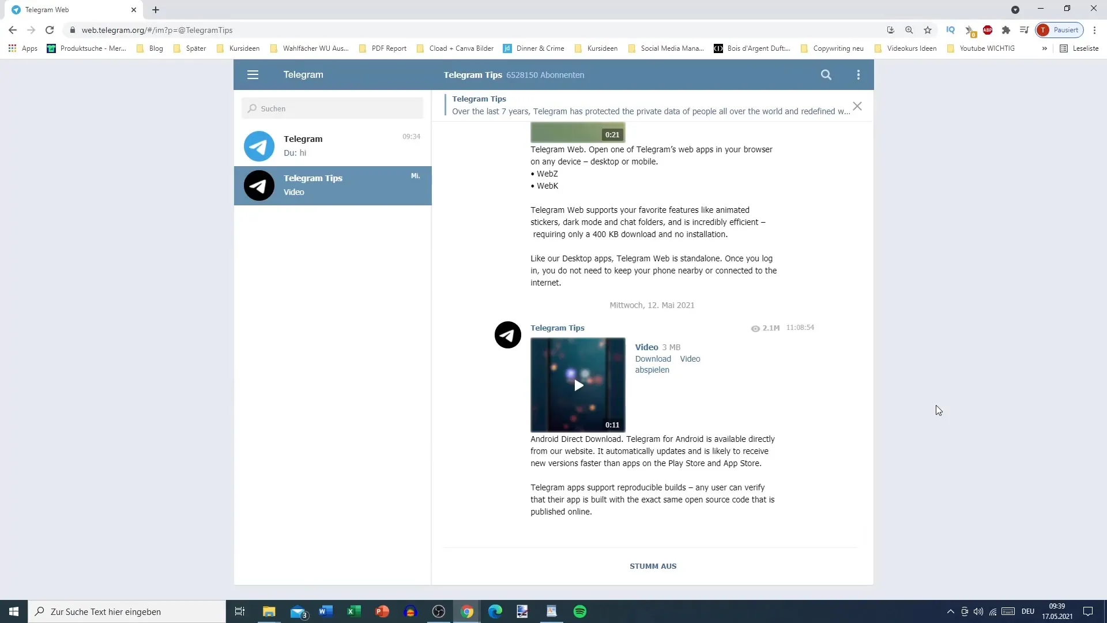The image size is (1107, 623).
Task: Open the Leseliste reading list
Action: [1079, 48]
